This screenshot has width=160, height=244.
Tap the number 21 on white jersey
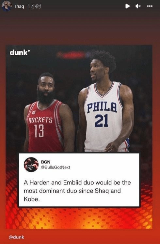(102, 120)
